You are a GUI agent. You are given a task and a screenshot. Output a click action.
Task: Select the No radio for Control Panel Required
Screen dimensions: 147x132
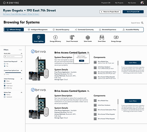[x=5, y=66]
